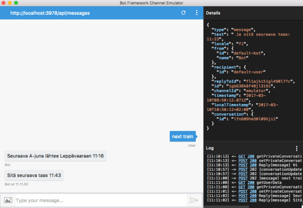This screenshot has width=303, height=208.
Task: Click the refresh conversation icon
Action: click(x=183, y=13)
